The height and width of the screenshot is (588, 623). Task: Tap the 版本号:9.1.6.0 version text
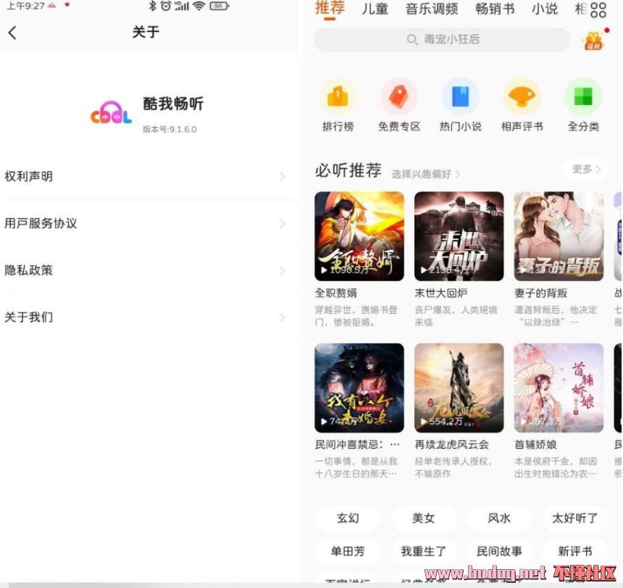[170, 129]
